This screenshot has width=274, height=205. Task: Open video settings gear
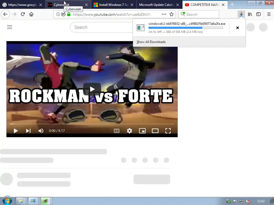(x=130, y=131)
